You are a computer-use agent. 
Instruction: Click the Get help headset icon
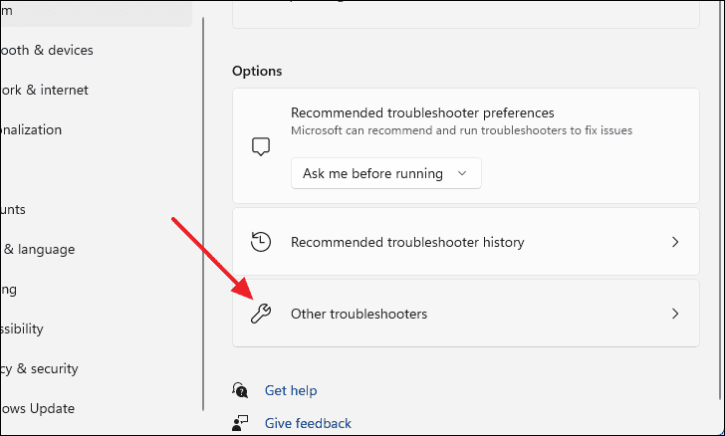240,390
